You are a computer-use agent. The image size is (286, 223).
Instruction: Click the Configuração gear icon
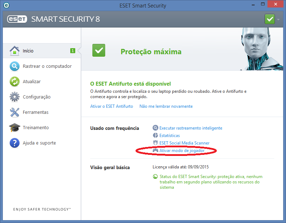point(14,97)
